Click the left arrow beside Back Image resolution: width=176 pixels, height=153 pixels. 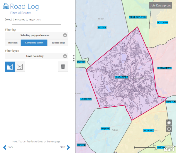coord(4,147)
